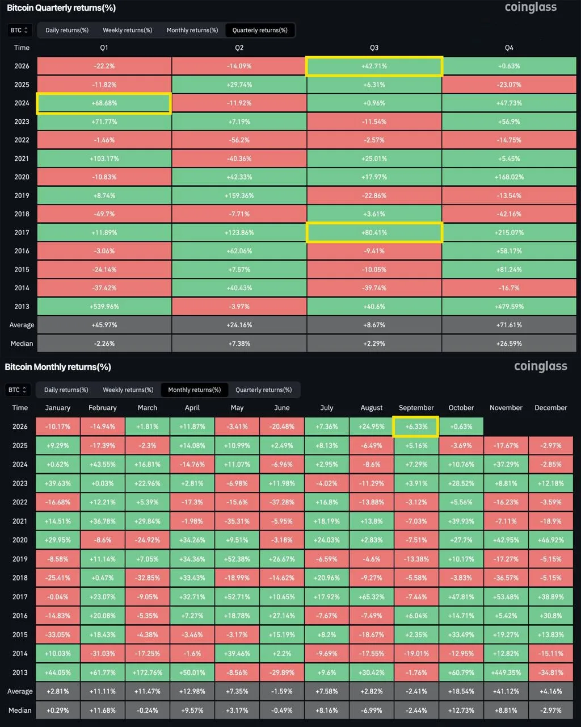Click the Q1 quarterly Median value -2.26%
The width and height of the screenshot is (581, 727).
pyautogui.click(x=104, y=344)
